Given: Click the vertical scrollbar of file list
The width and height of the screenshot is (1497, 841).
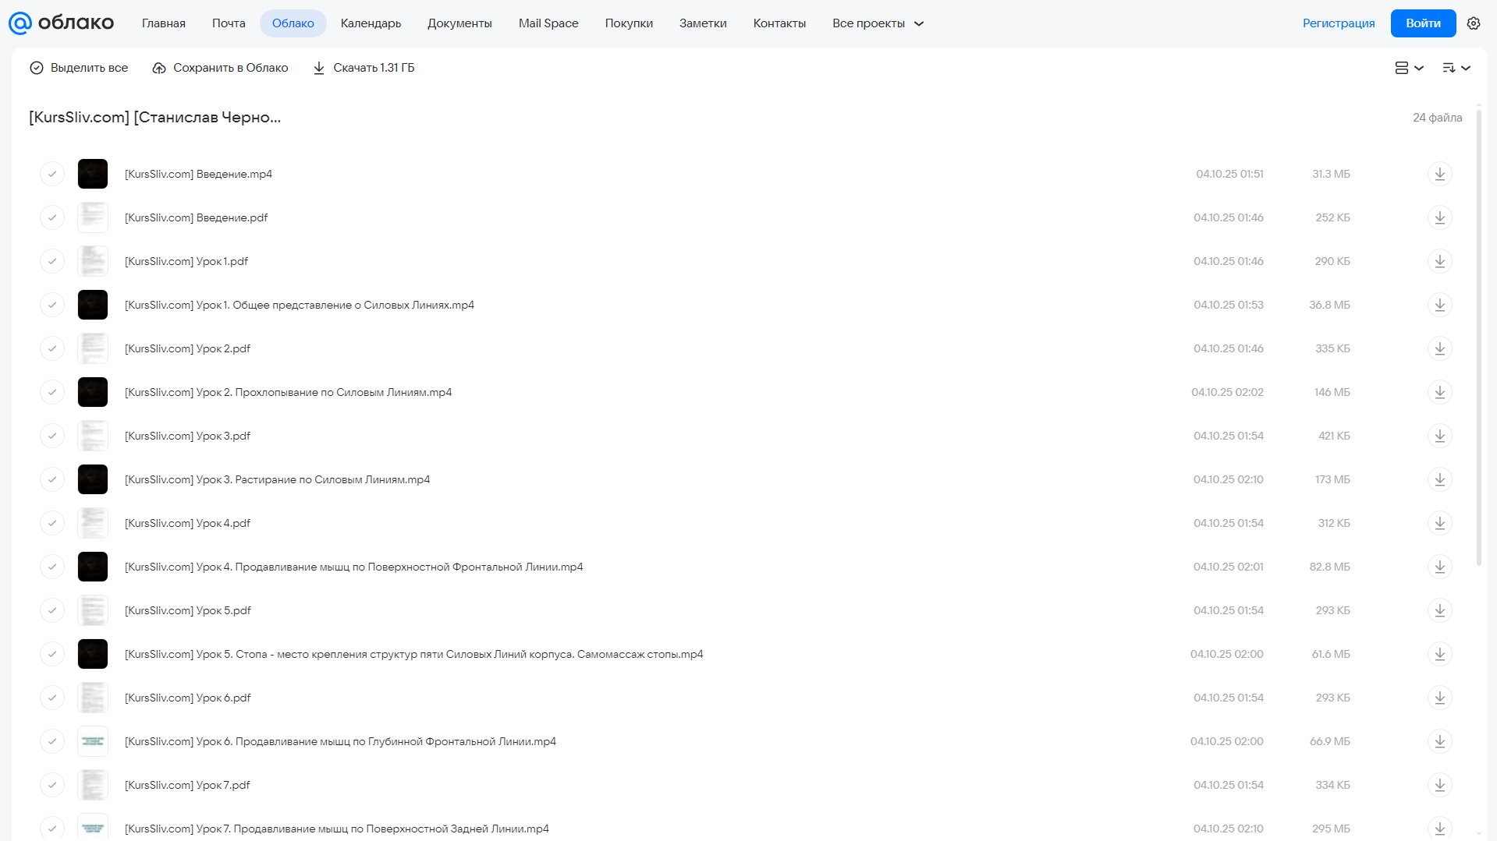Looking at the screenshot, I should coord(1478,337).
